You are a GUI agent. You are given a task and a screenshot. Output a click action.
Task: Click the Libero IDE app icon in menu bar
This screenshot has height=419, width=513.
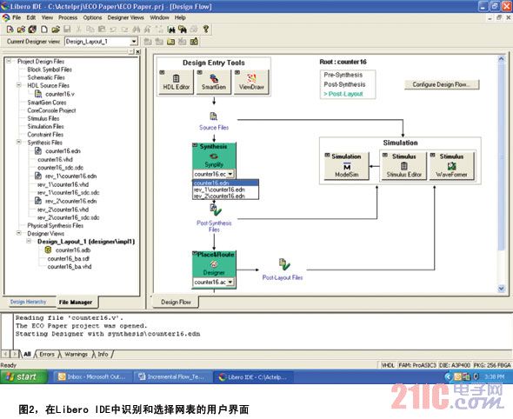pos(5,17)
